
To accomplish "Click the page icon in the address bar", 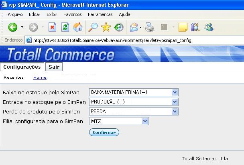I will [x=28, y=40].
